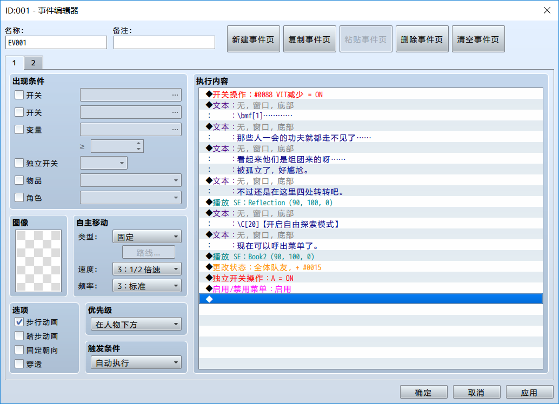Enable the 独立开关 condition checkbox

tap(19, 163)
